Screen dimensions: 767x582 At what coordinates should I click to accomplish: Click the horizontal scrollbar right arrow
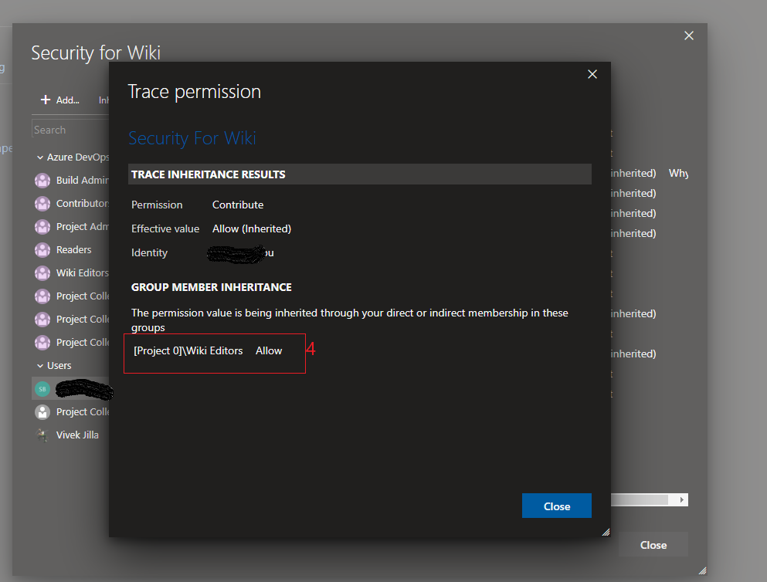point(681,499)
